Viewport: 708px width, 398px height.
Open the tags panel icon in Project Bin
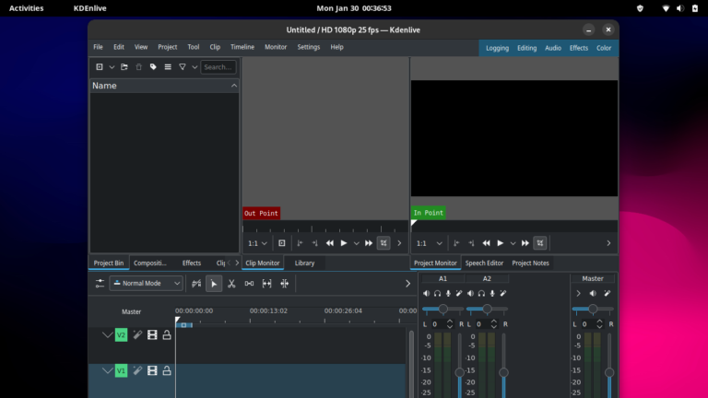point(153,67)
